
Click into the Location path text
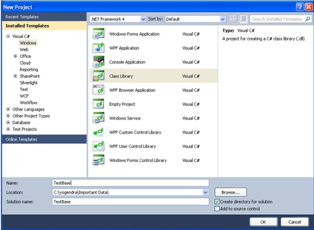pyautogui.click(x=81, y=192)
